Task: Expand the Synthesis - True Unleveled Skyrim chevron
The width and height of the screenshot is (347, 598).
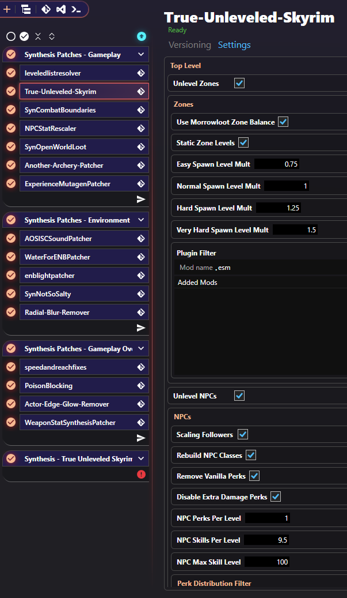Action: click(141, 458)
